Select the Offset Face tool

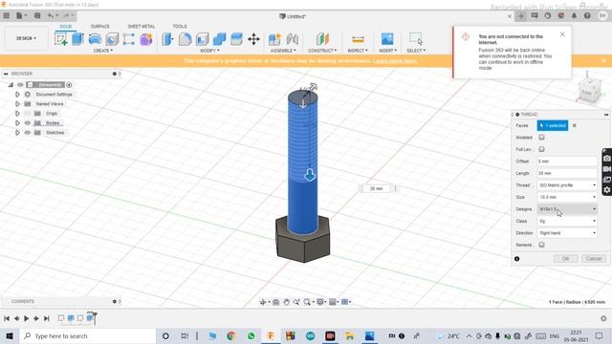[236, 39]
